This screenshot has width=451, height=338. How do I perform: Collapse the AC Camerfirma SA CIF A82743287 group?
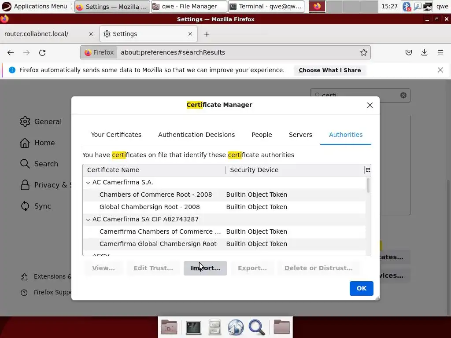pos(88,220)
